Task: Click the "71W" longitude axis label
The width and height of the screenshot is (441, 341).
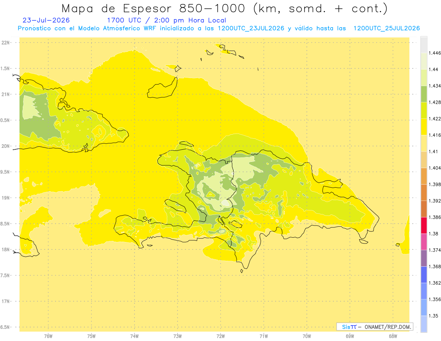Action: [263, 336]
